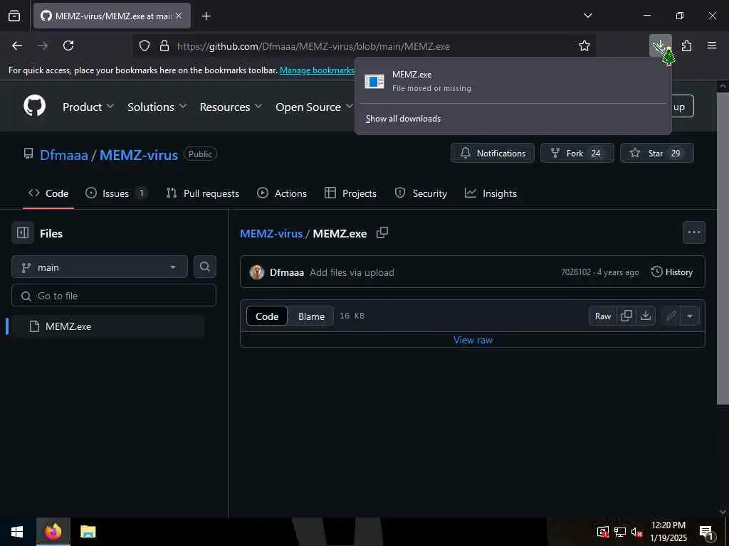Fork the repository with the Fork button
729x546 pixels.
pyautogui.click(x=577, y=154)
